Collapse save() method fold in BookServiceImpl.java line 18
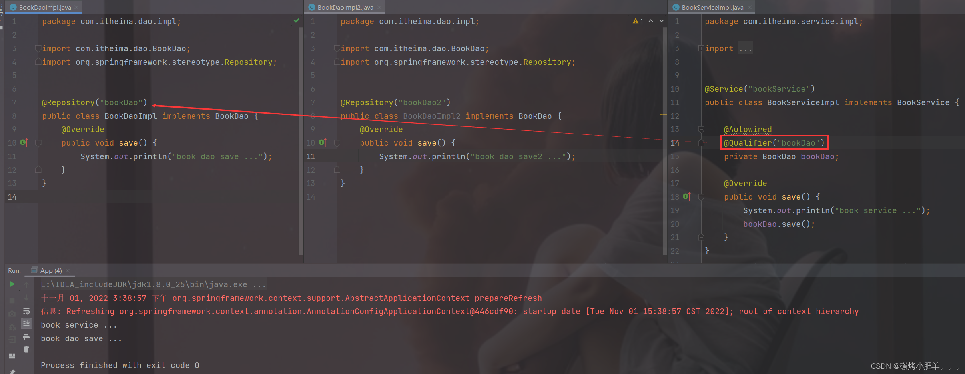Screen dimensions: 965x374 tap(701, 197)
